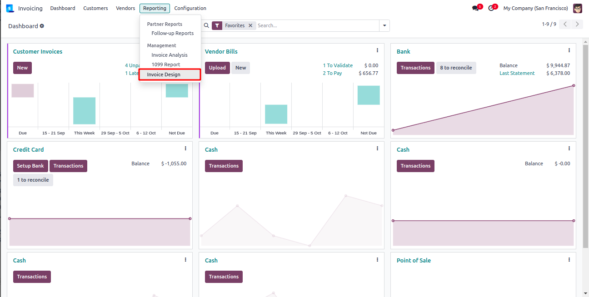Click the Dashboard gear settings icon
This screenshot has width=589, height=297.
[42, 26]
